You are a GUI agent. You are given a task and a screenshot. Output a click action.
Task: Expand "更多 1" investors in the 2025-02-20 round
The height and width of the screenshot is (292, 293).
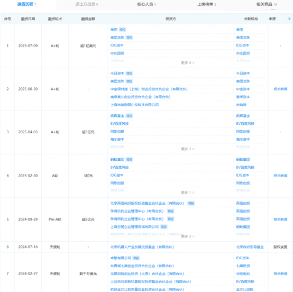(x=188, y=193)
